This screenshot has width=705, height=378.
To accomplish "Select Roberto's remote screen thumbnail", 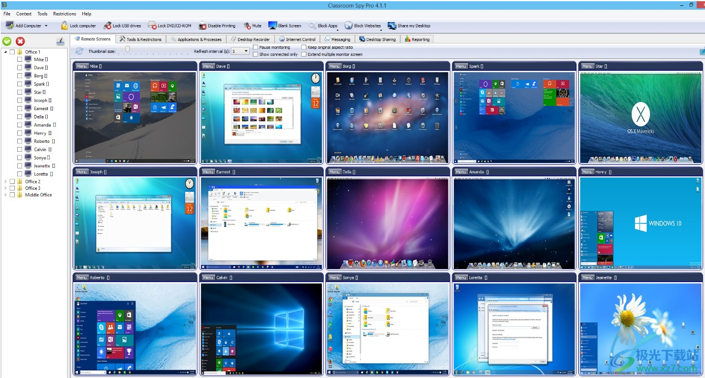I will [x=135, y=328].
